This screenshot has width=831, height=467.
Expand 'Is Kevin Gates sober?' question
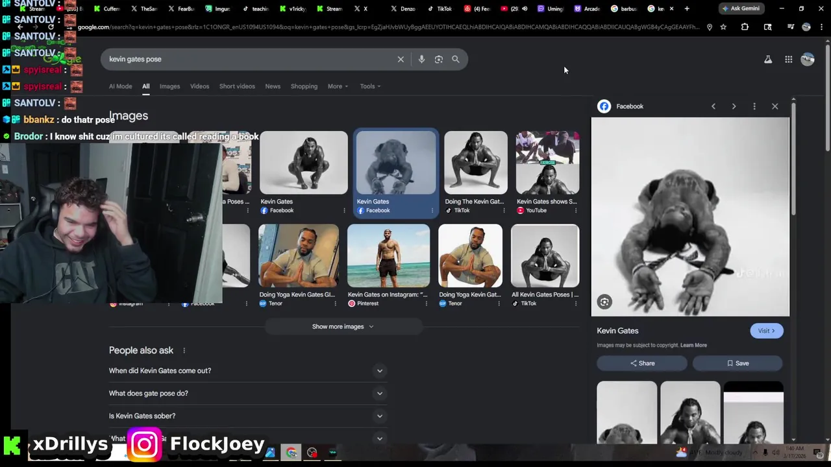tap(247, 416)
